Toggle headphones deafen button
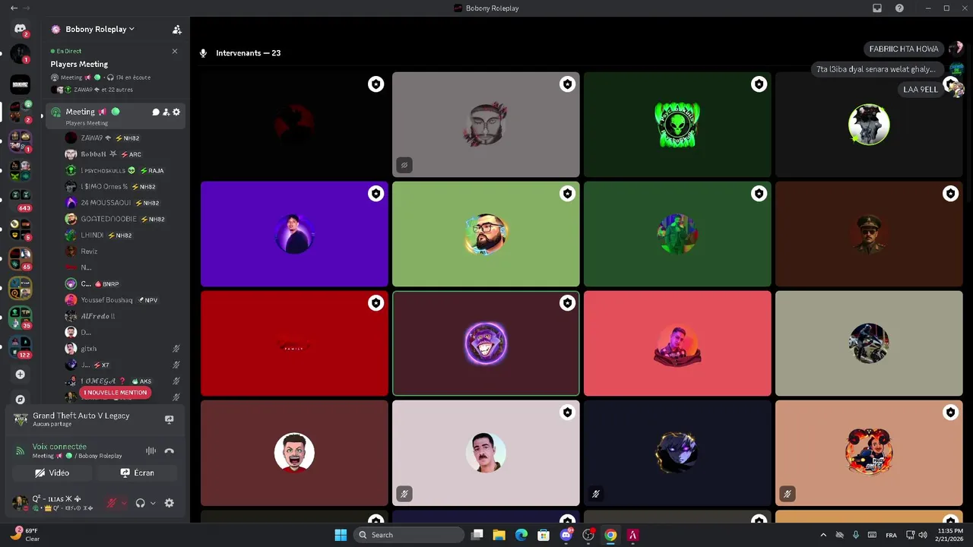The image size is (973, 547). pos(140,503)
